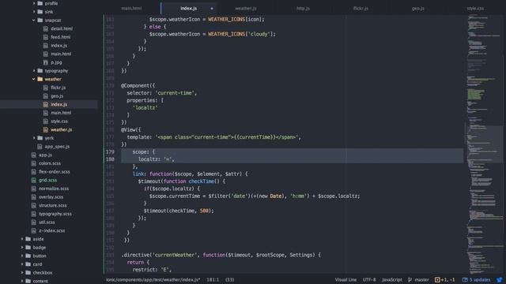Image resolution: width=506 pixels, height=284 pixels.
Task: Open detail.html in snapcat folder
Action: point(62,28)
